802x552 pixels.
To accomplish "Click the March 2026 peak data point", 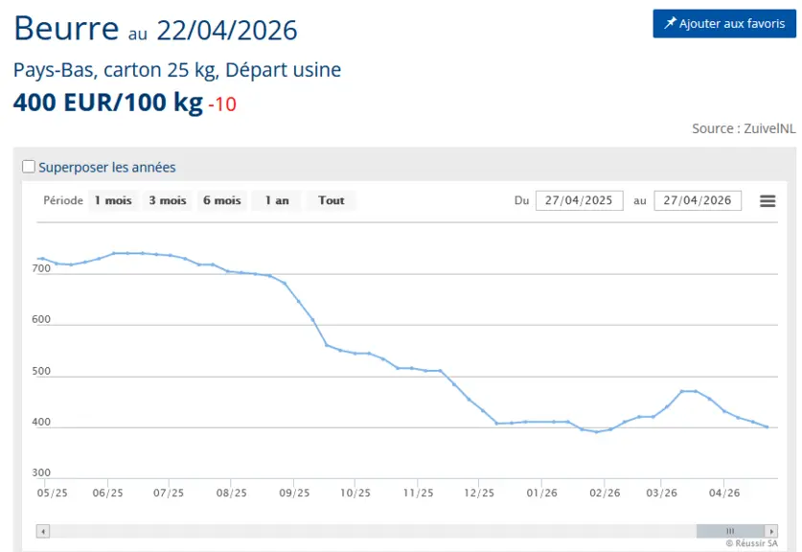I will pyautogui.click(x=682, y=391).
